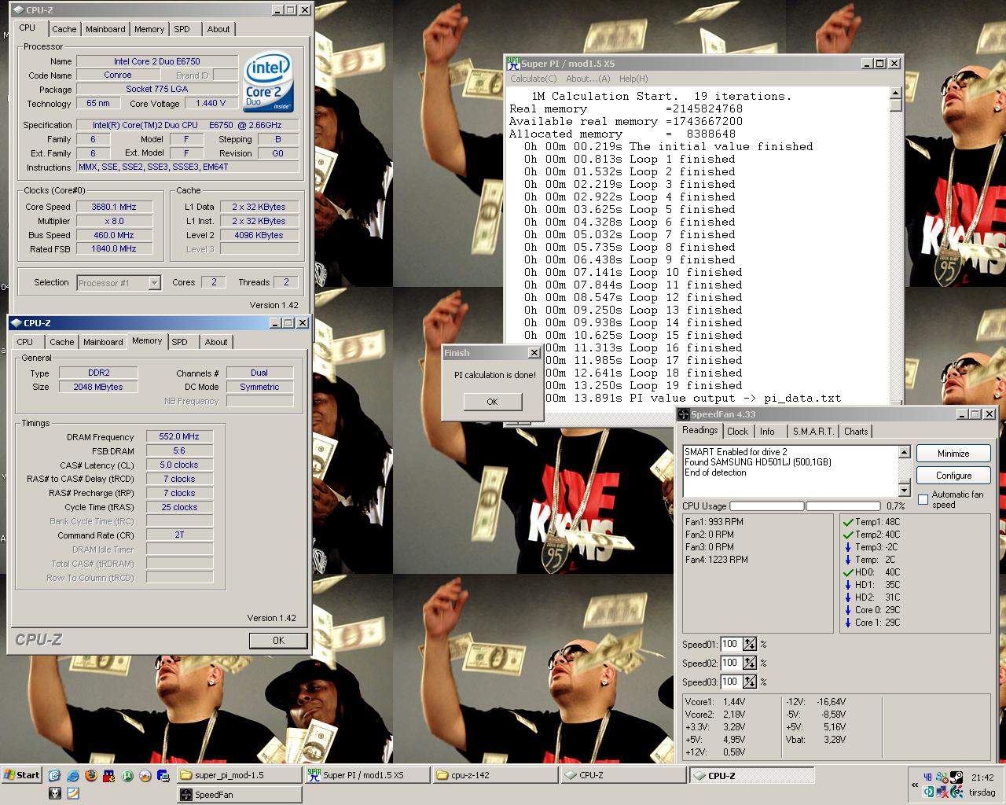Click the Speed03 spinner arrows
Image resolution: width=1006 pixels, height=805 pixels.
pos(750,682)
